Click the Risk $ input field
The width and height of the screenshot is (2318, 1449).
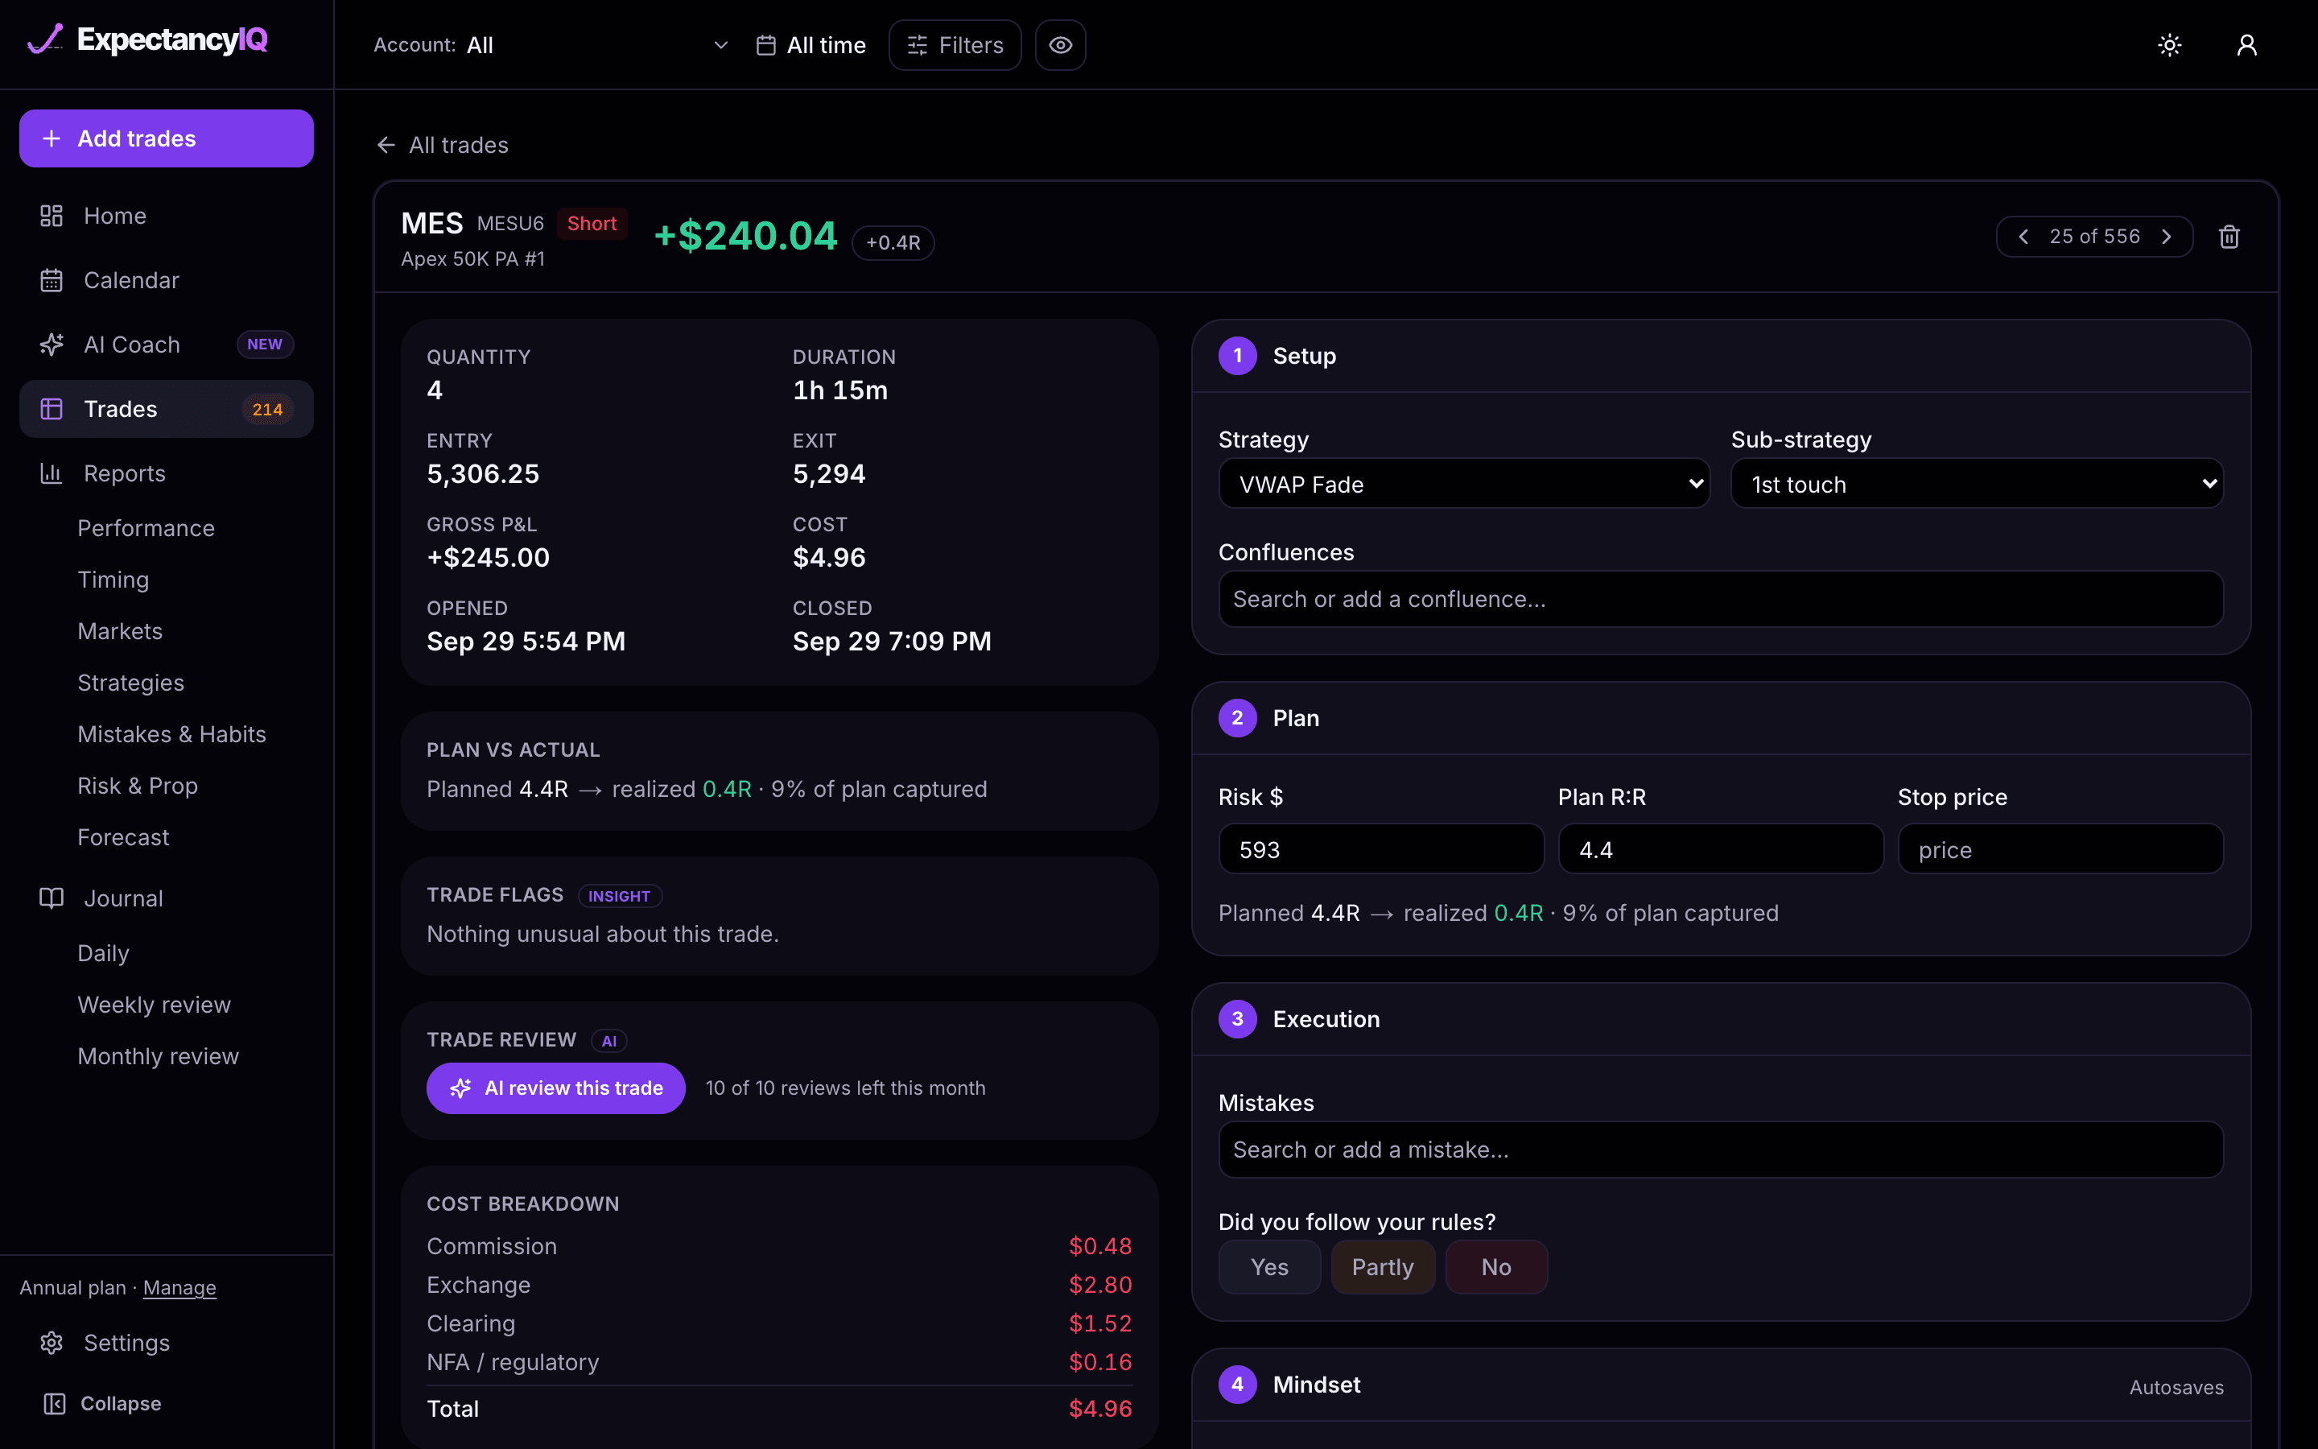(x=1381, y=849)
